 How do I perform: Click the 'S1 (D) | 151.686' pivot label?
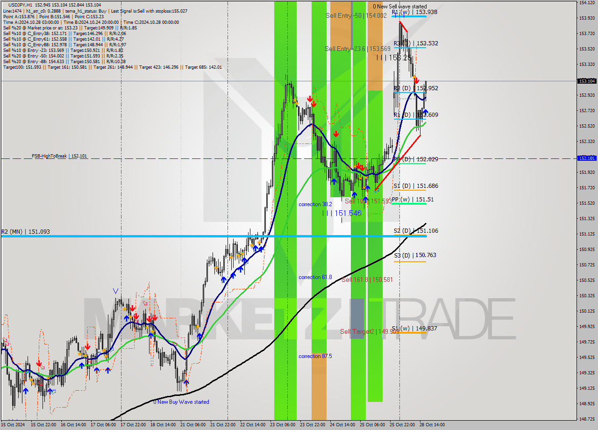pos(416,186)
